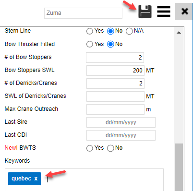This screenshot has width=193, height=191.
Task: Close the panel with the X icon
Action: tap(185, 12)
